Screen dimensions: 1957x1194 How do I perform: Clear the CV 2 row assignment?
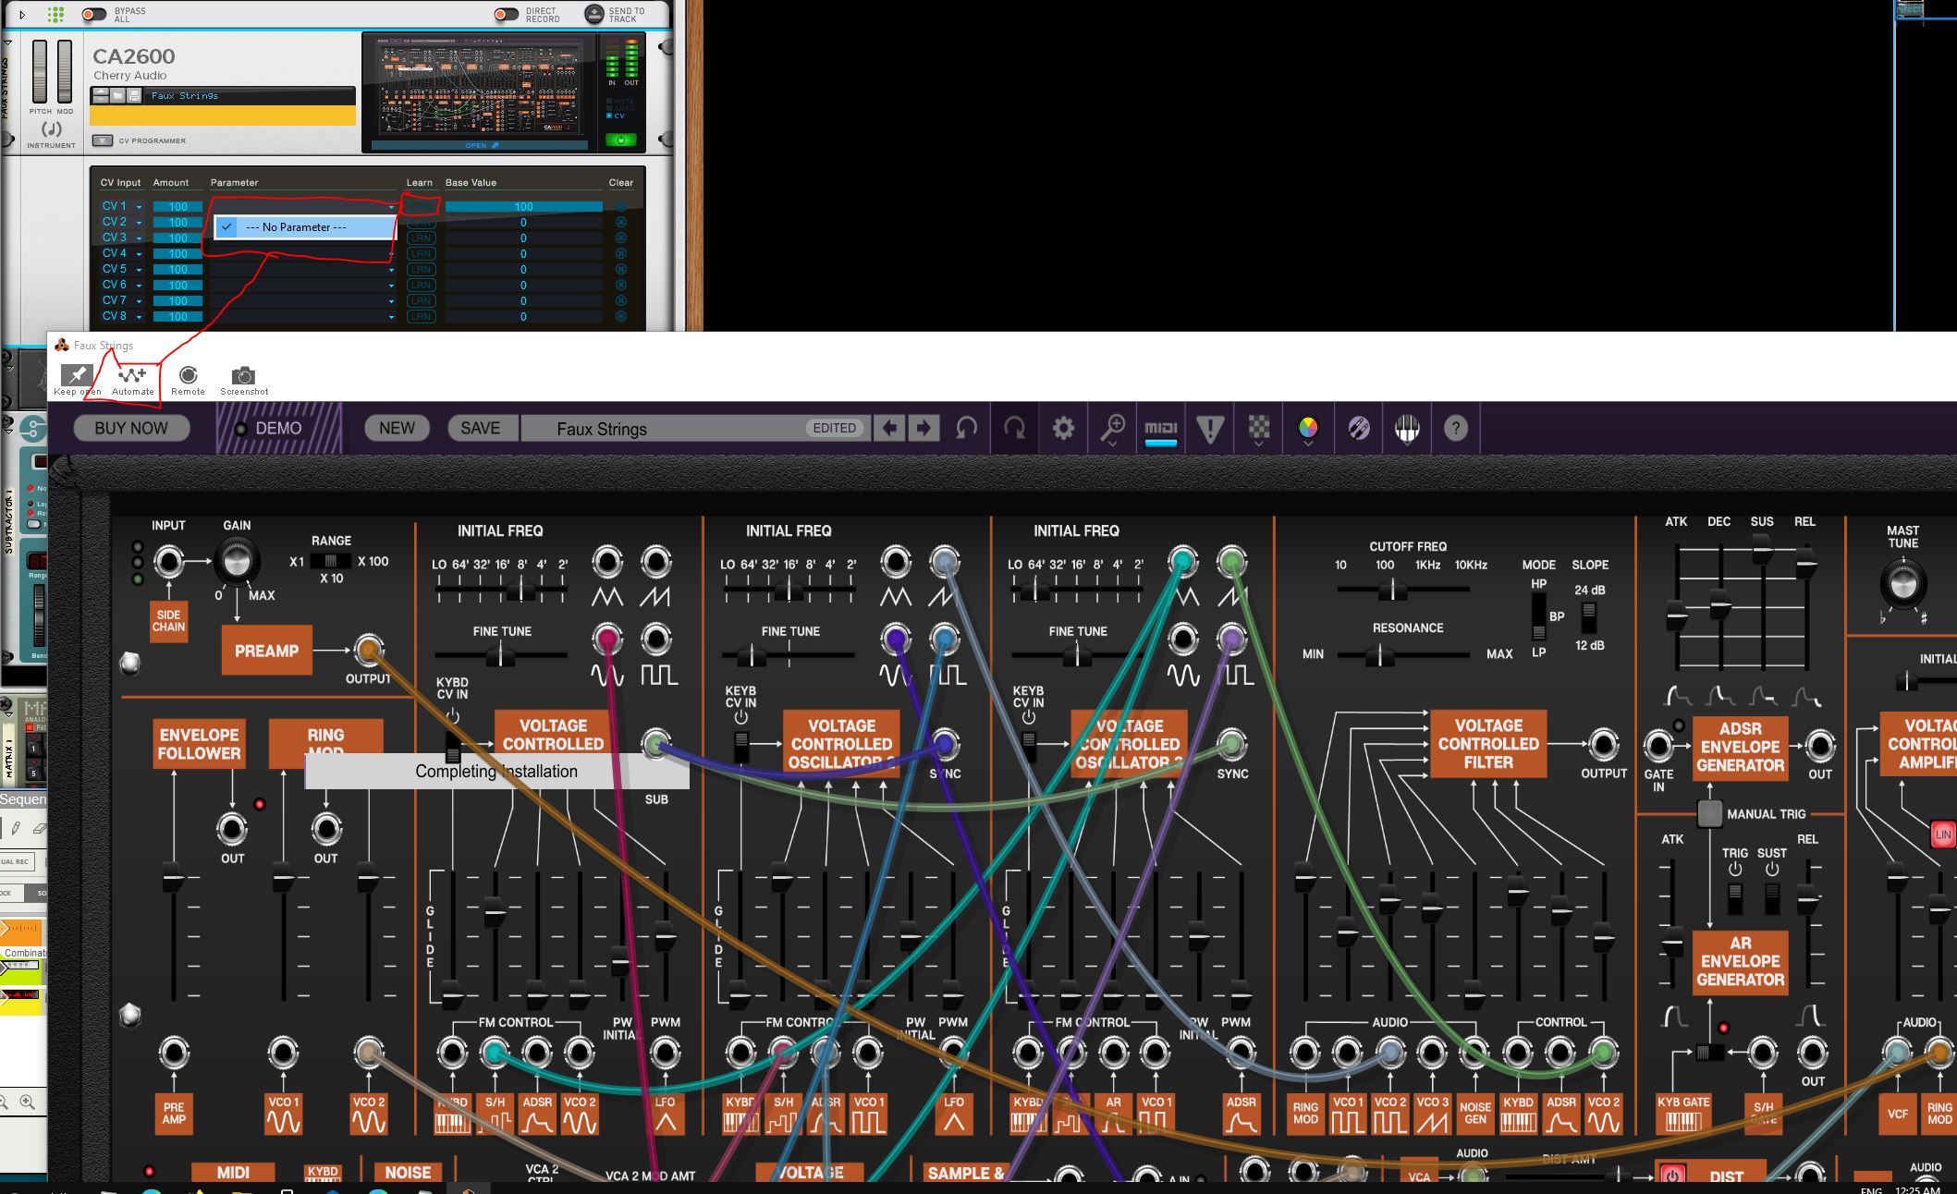[621, 222]
